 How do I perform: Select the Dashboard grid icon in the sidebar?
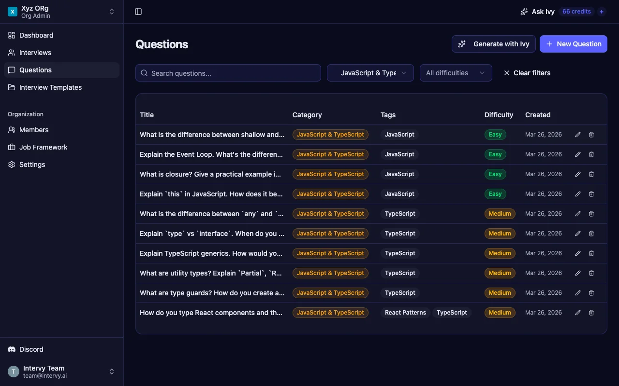pyautogui.click(x=11, y=35)
